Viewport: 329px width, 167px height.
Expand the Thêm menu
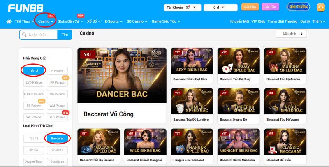[x=319, y=21]
